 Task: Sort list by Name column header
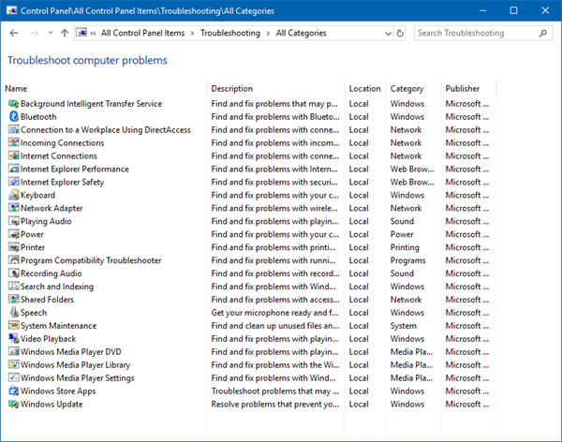[17, 89]
